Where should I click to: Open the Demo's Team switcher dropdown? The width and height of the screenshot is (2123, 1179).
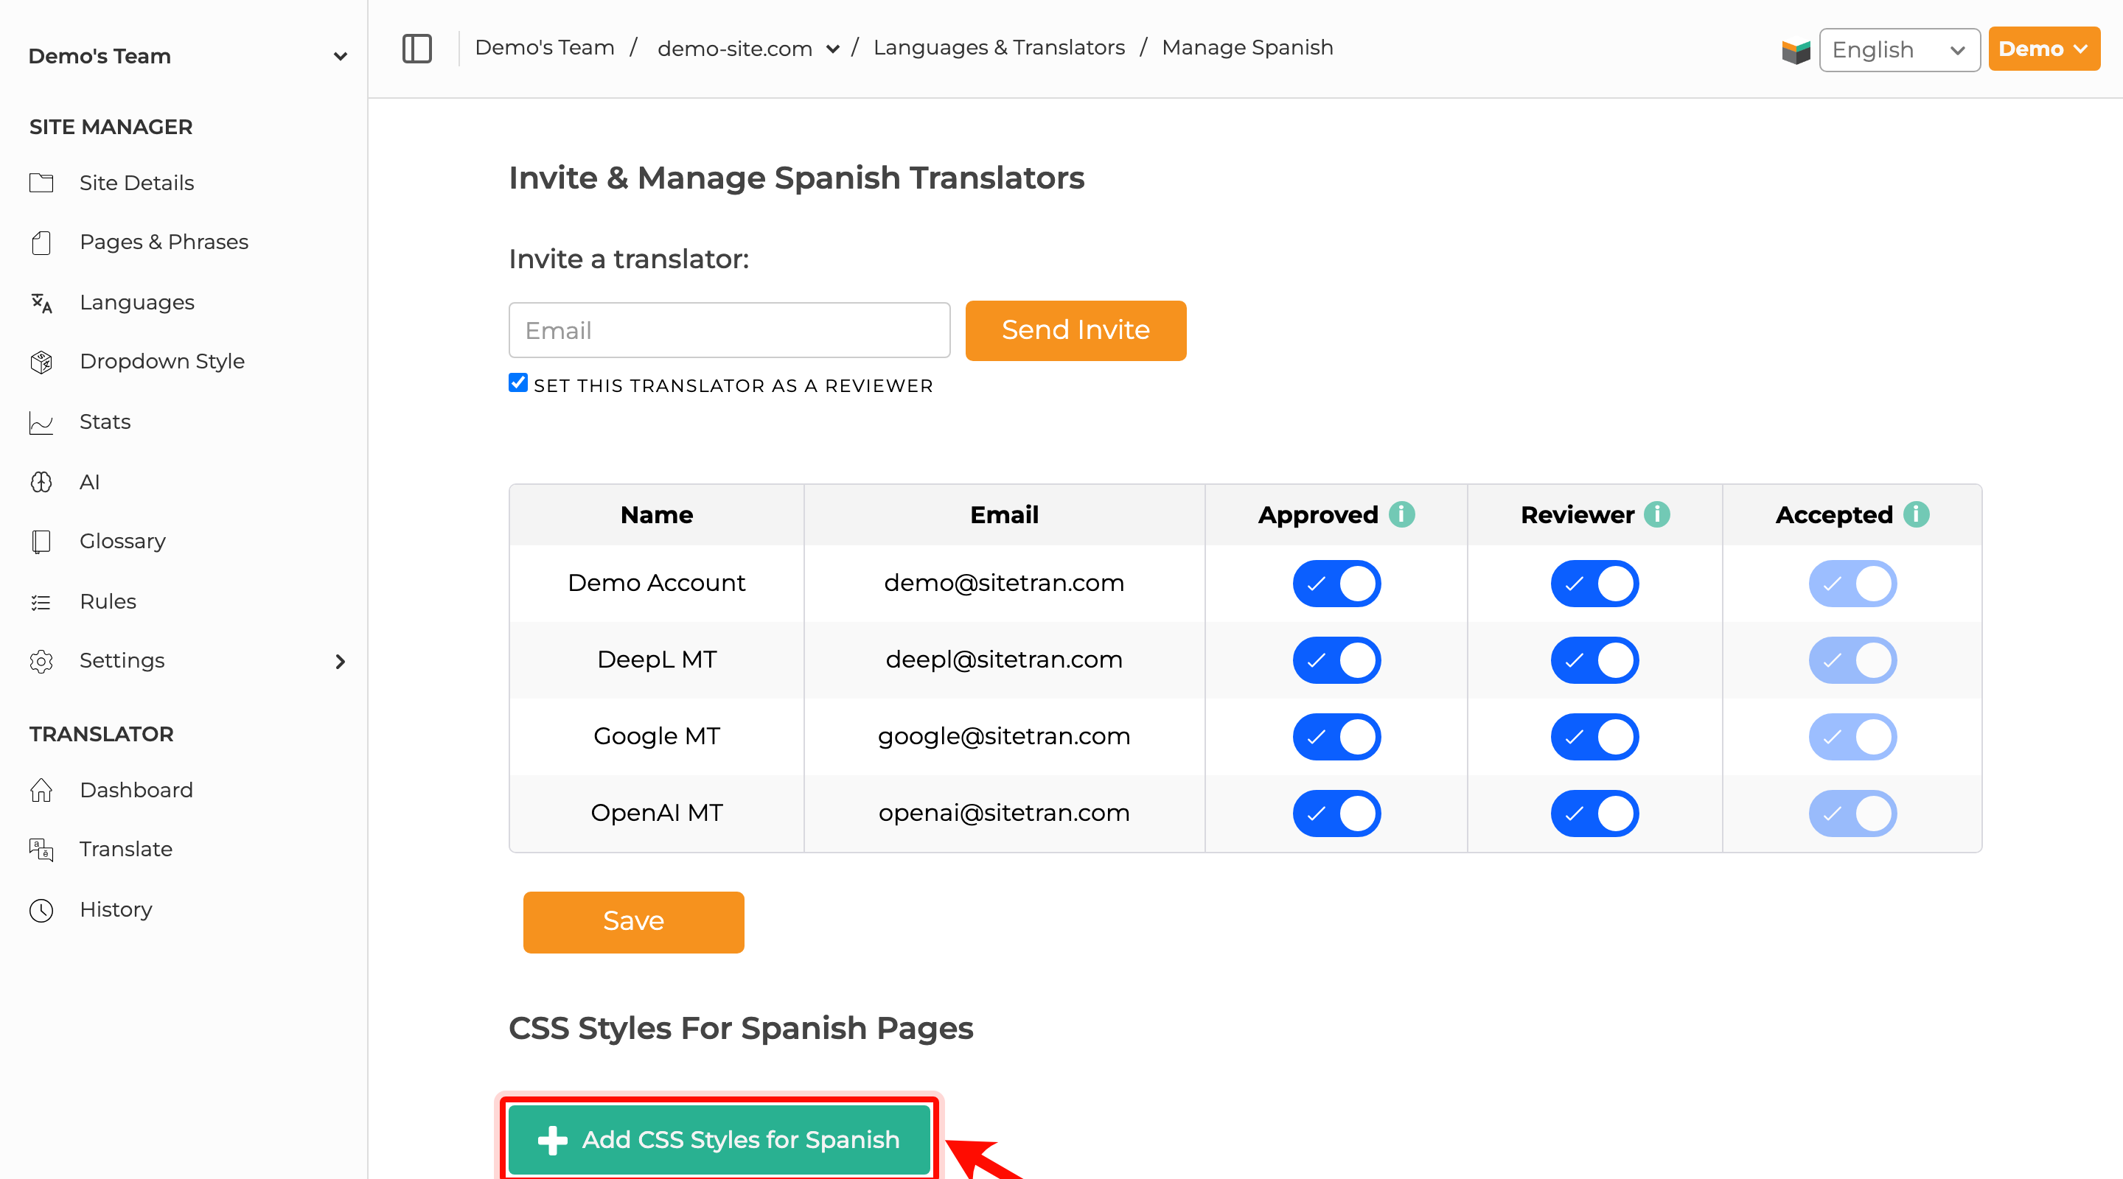[x=187, y=56]
